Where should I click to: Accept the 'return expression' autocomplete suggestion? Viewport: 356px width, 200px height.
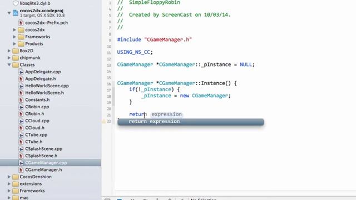pyautogui.click(x=191, y=122)
